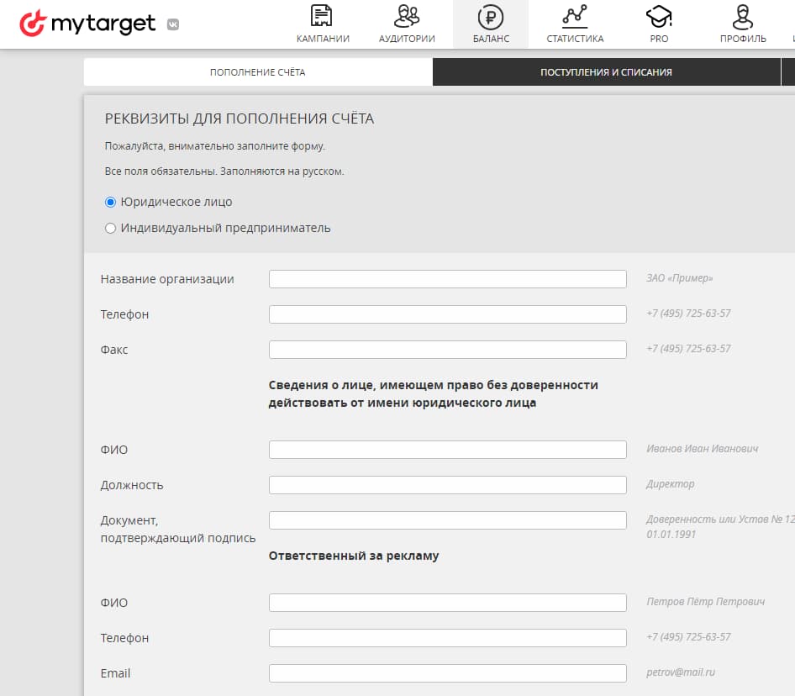Focus the ad responsible ФИО field

pyautogui.click(x=447, y=603)
